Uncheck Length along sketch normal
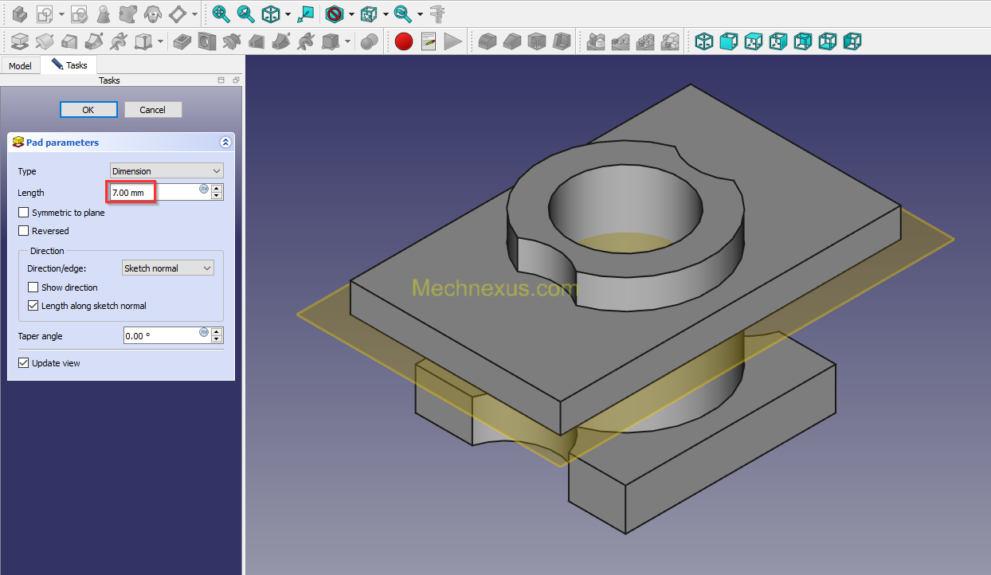Screen dimensions: 991x575 point(33,306)
